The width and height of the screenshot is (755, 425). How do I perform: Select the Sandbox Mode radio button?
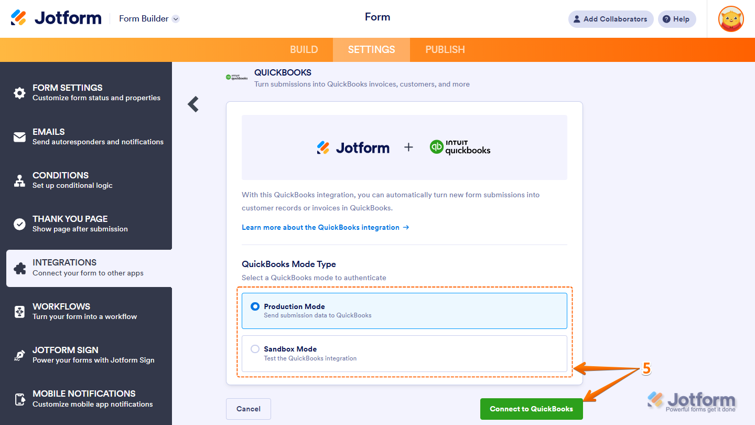255,349
